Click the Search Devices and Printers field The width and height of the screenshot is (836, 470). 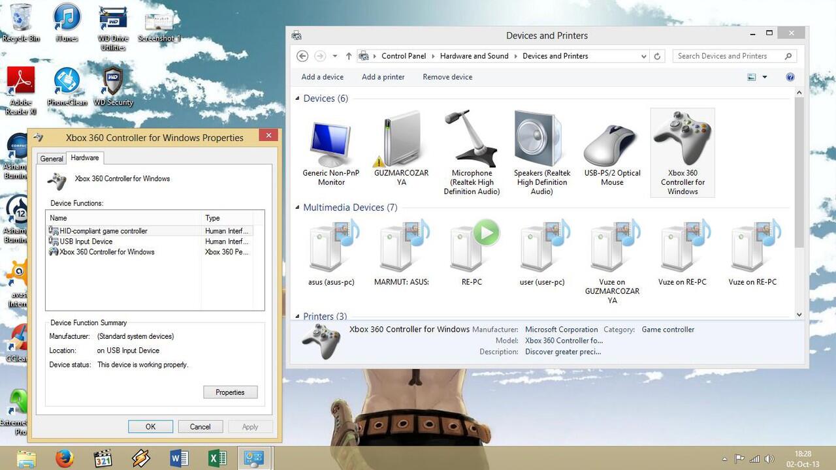coord(734,56)
